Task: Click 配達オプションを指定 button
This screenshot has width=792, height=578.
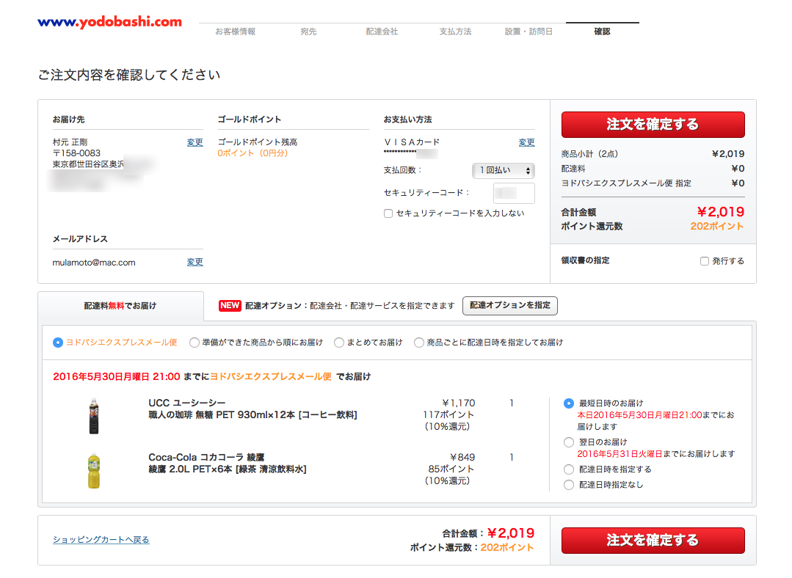Action: click(x=509, y=306)
